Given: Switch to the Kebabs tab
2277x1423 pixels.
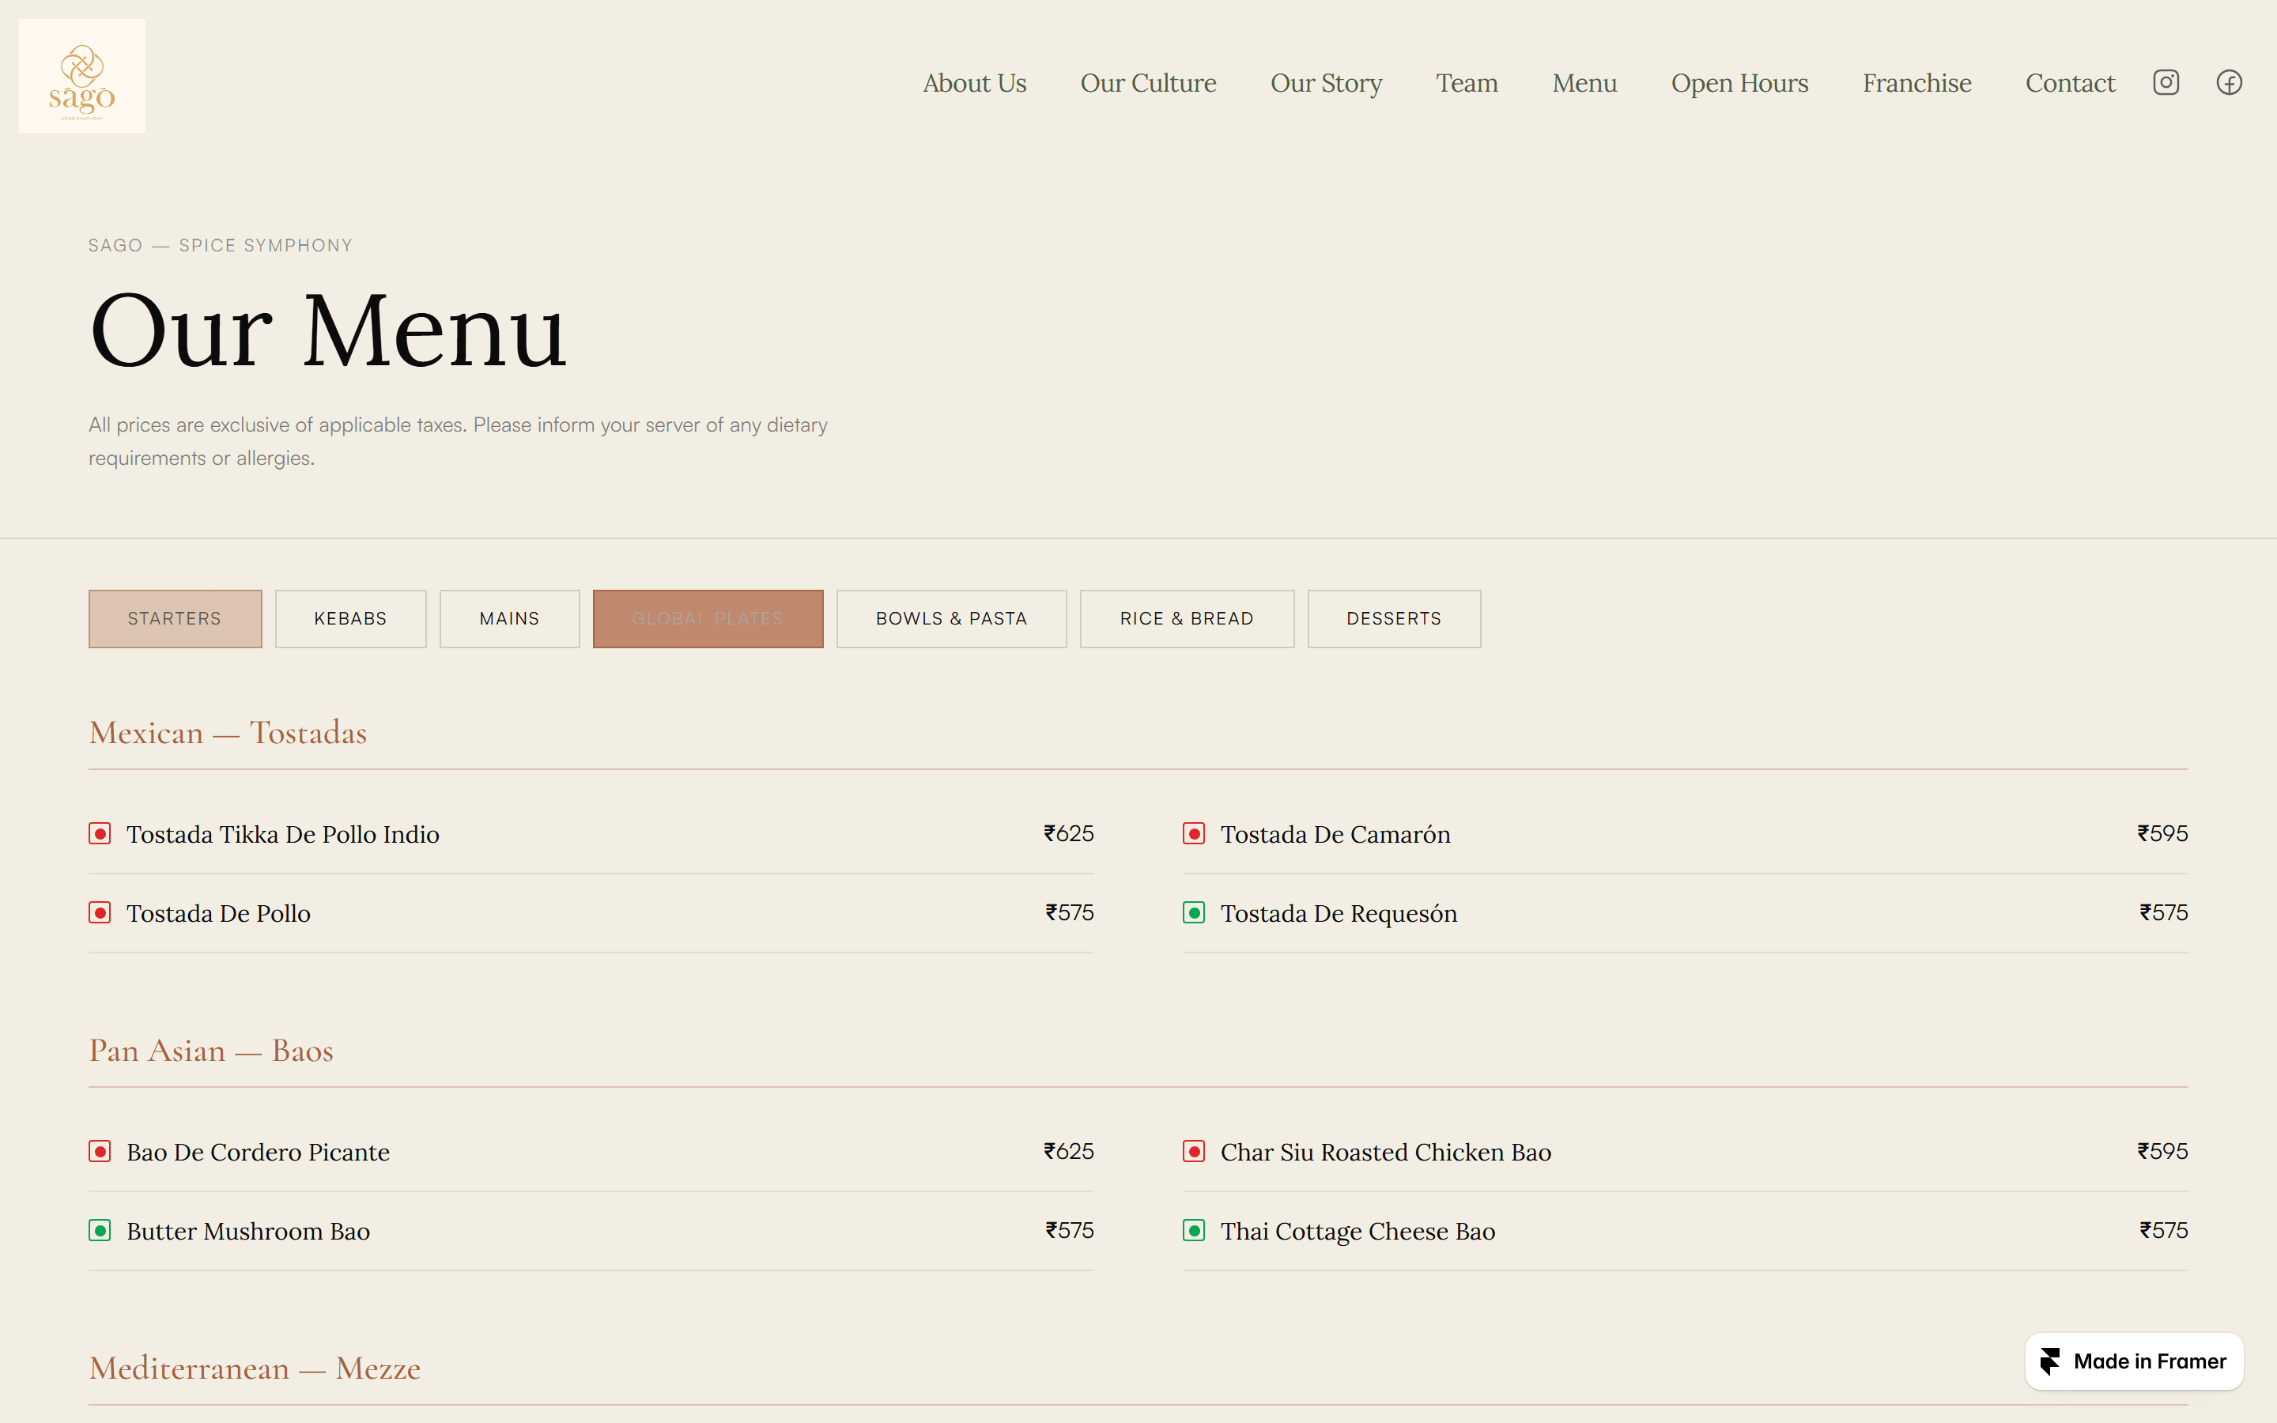Looking at the screenshot, I should [350, 618].
